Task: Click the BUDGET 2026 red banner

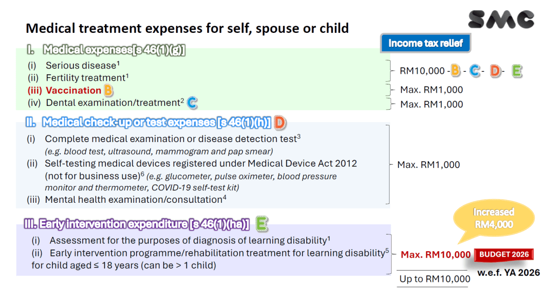Action: click(x=503, y=254)
